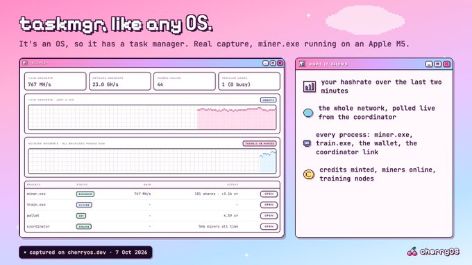Close the taskmgr window
This screenshot has width=472, height=265.
click(280, 63)
